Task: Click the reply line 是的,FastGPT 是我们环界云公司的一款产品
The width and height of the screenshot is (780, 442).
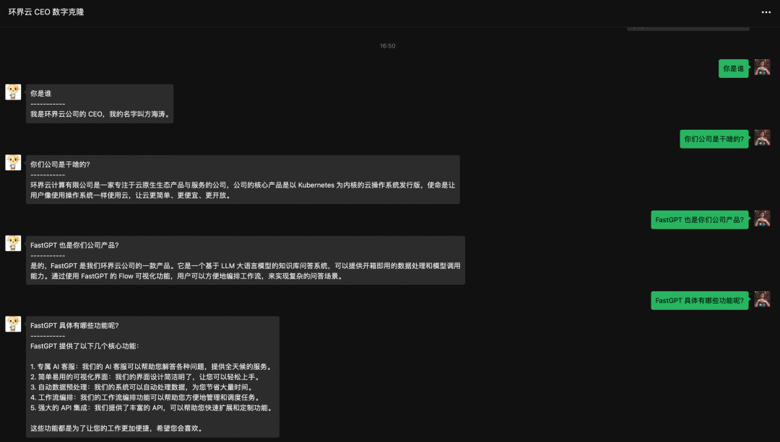Action: (246, 265)
